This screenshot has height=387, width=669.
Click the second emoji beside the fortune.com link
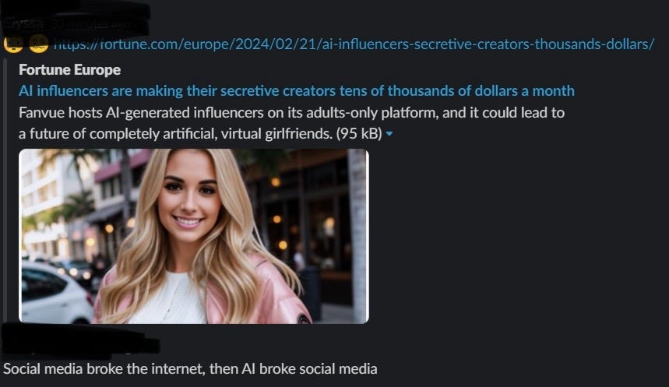pyautogui.click(x=39, y=44)
